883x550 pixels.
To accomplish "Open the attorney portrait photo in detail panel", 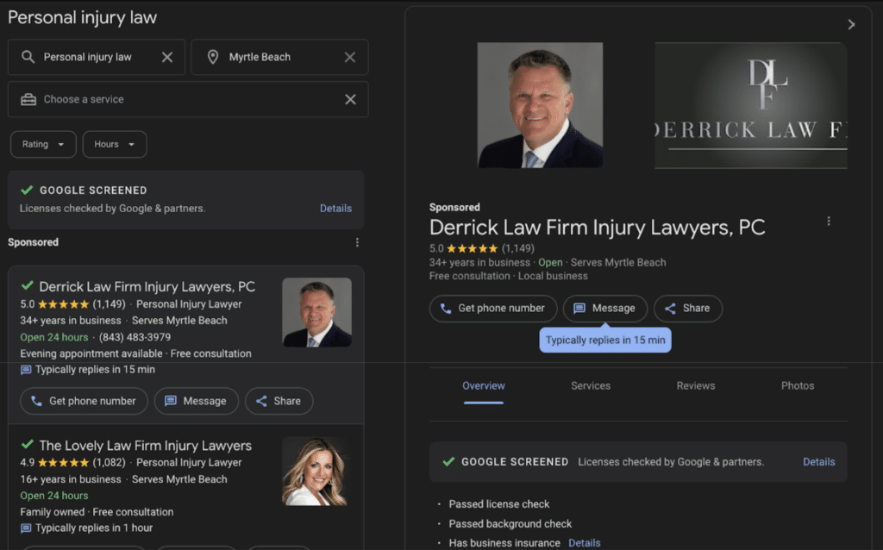I will coord(540,105).
